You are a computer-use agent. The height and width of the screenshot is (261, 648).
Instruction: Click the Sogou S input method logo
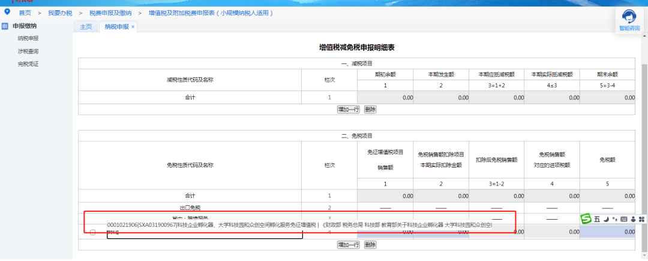point(586,219)
